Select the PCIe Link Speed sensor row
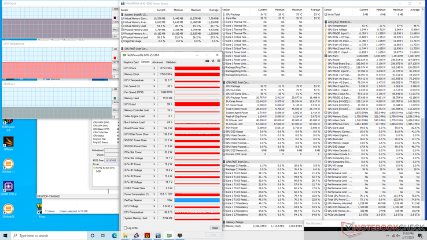 [372, 215]
